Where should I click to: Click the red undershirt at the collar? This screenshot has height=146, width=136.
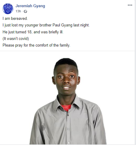click(x=66, y=108)
